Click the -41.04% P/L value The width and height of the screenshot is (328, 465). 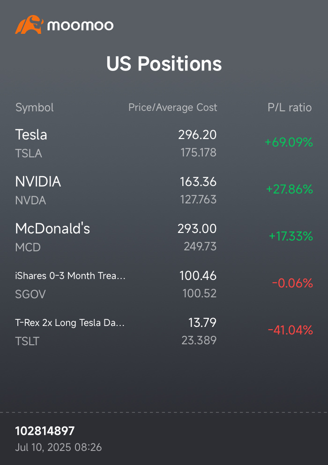(x=291, y=330)
